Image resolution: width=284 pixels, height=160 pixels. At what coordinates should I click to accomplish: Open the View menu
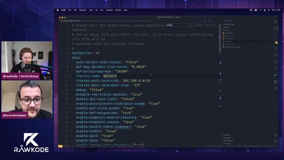(x=91, y=10)
